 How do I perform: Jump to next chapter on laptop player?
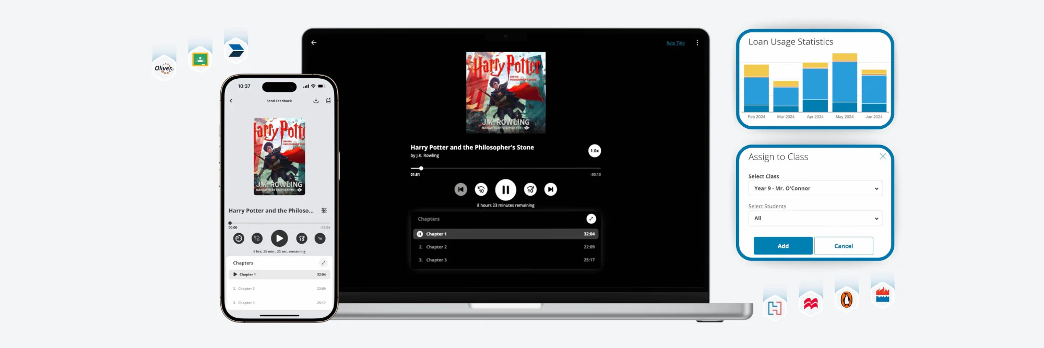550,189
